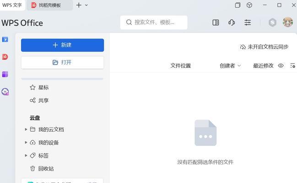
Task: Maximize the WPS window
Action: 279,5
